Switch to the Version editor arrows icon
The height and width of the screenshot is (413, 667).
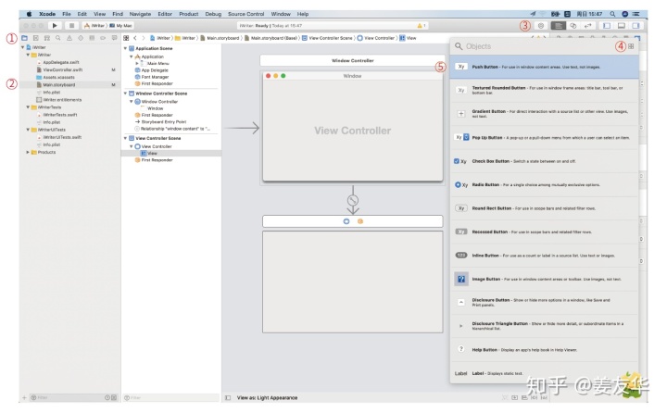[588, 26]
